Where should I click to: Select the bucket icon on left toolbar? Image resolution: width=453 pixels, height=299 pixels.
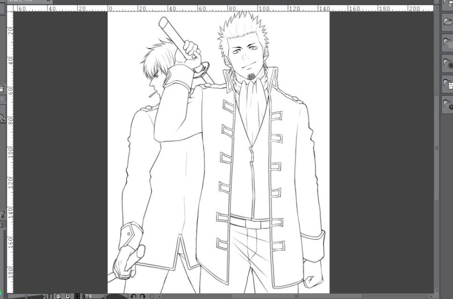[2, 88]
